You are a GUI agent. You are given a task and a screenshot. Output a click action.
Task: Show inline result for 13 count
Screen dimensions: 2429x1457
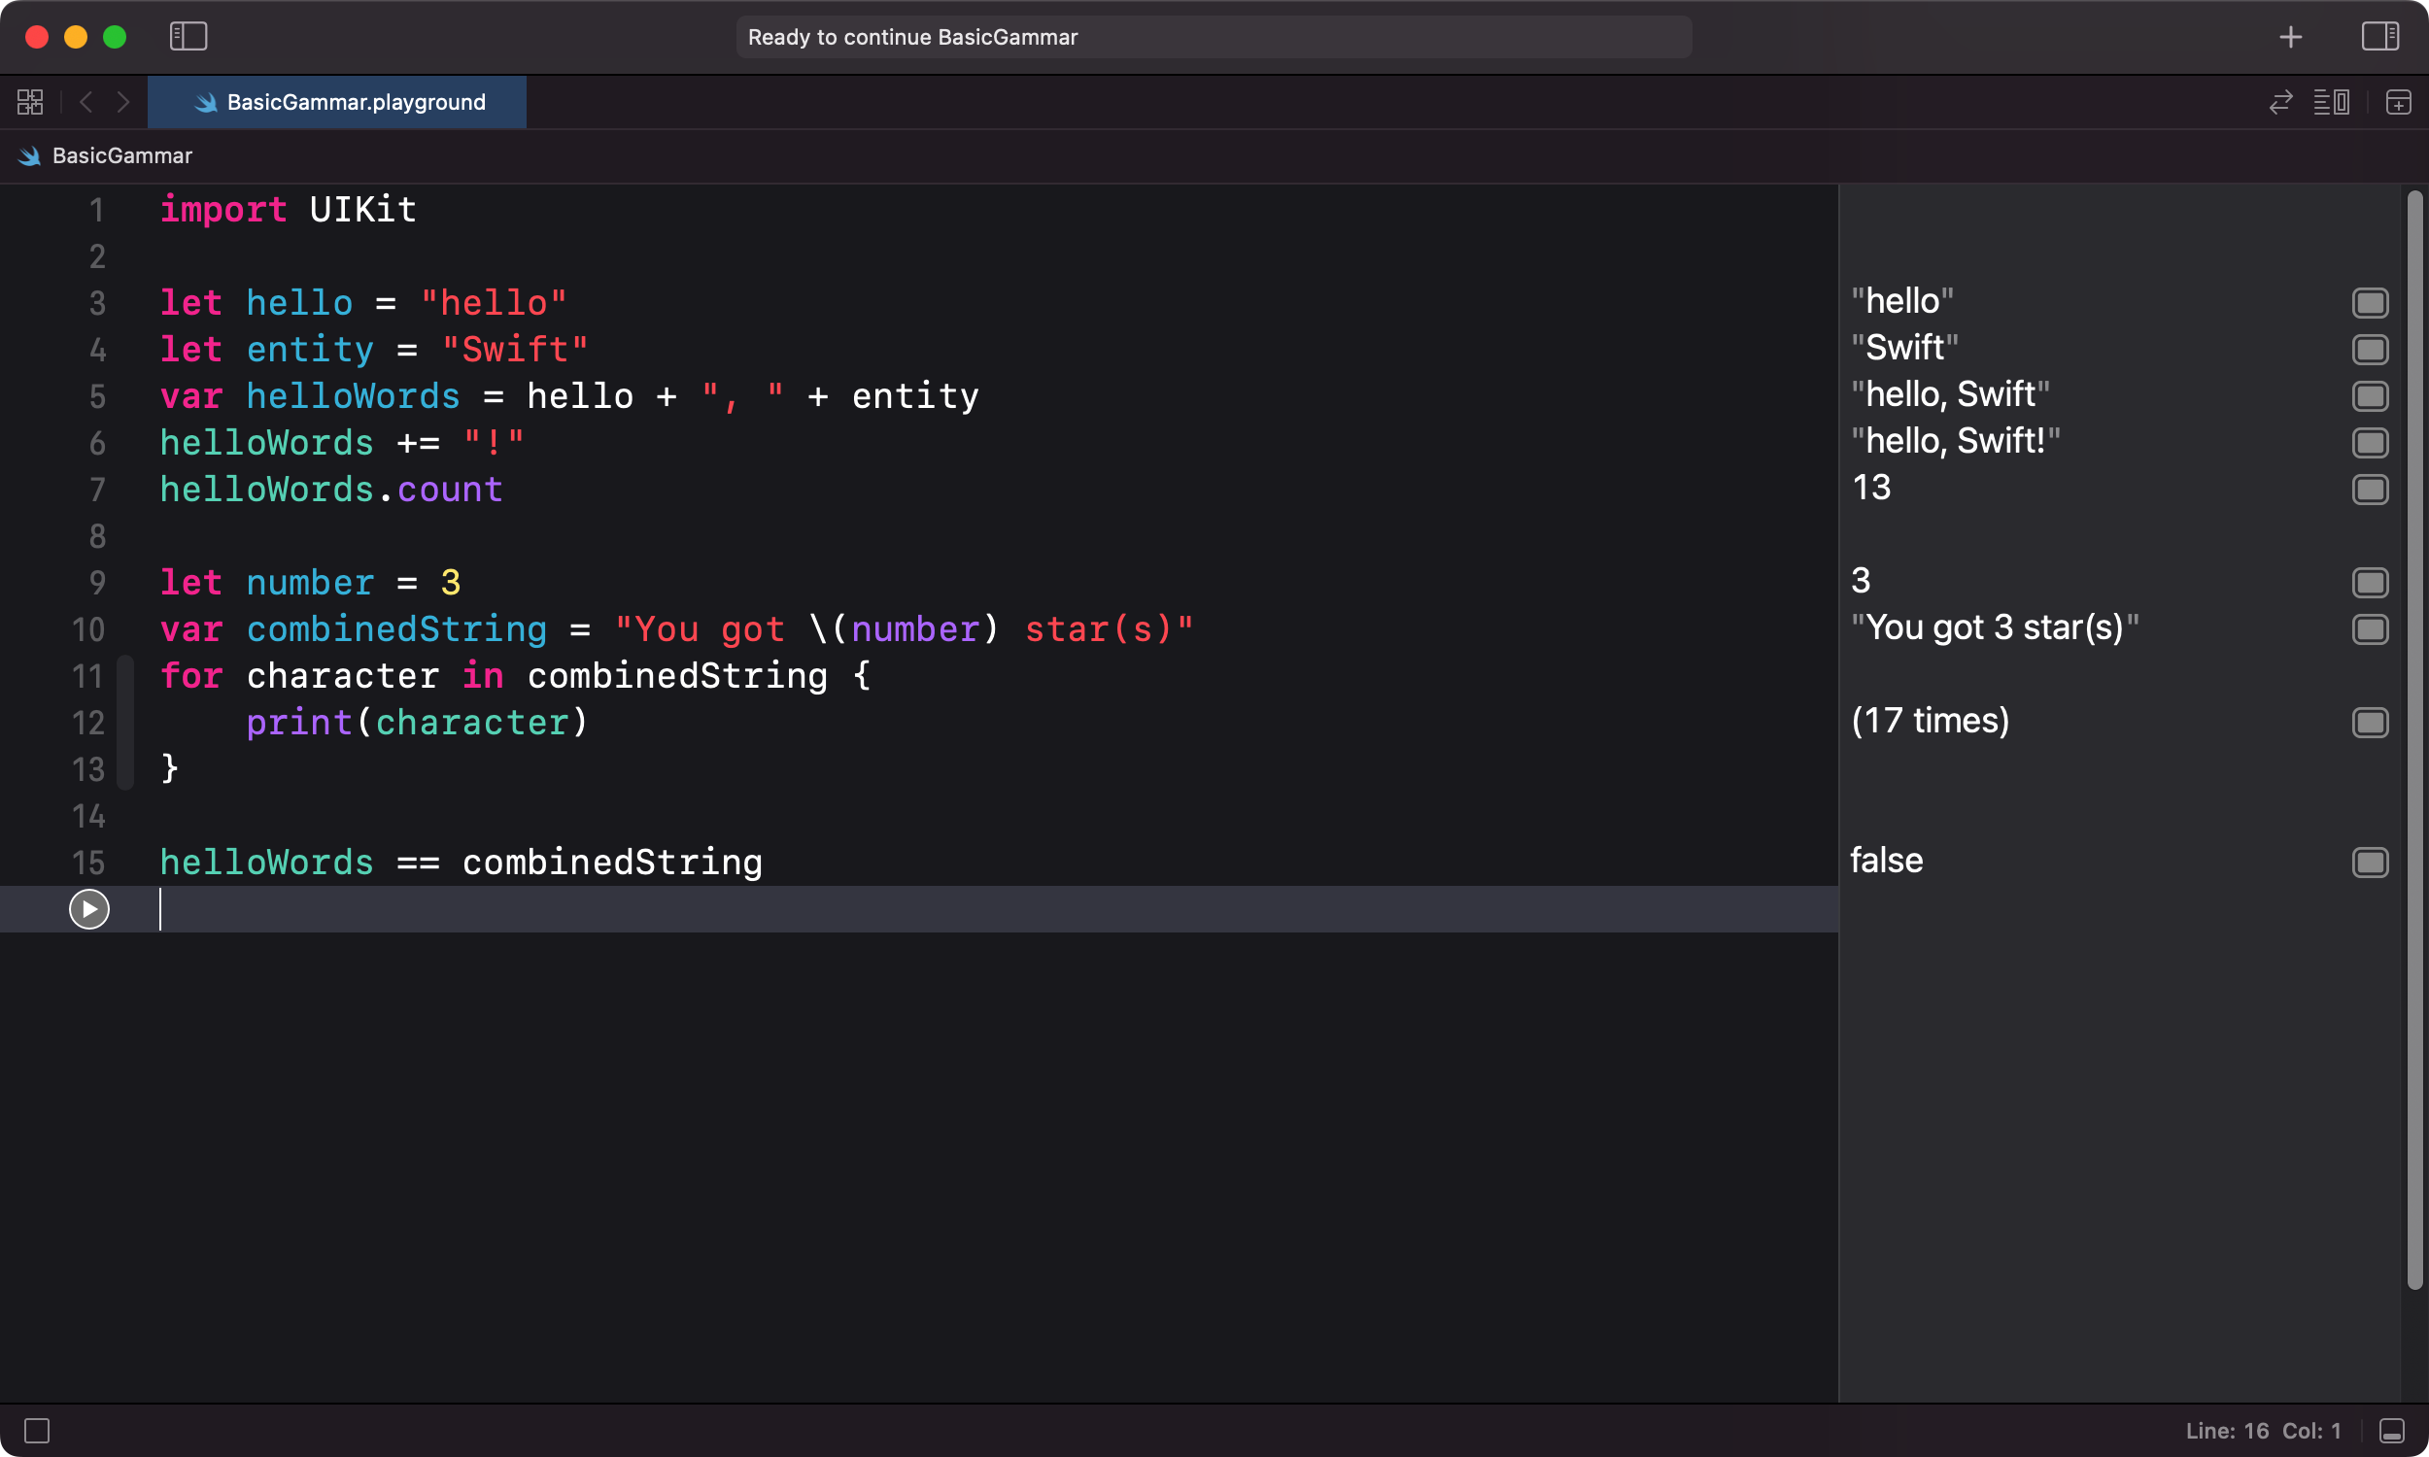coord(2370,489)
